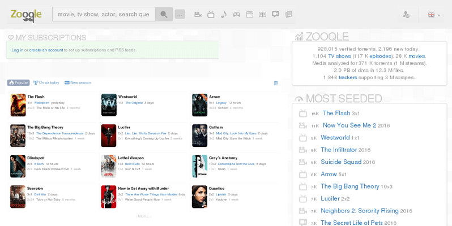The image size is (452, 226).
Task: Open the Grey's Anatomy poster thumbnail
Action: [199, 166]
